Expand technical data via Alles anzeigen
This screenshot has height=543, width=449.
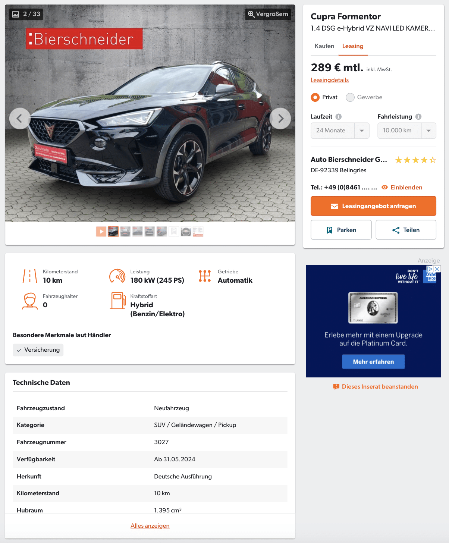click(x=150, y=526)
